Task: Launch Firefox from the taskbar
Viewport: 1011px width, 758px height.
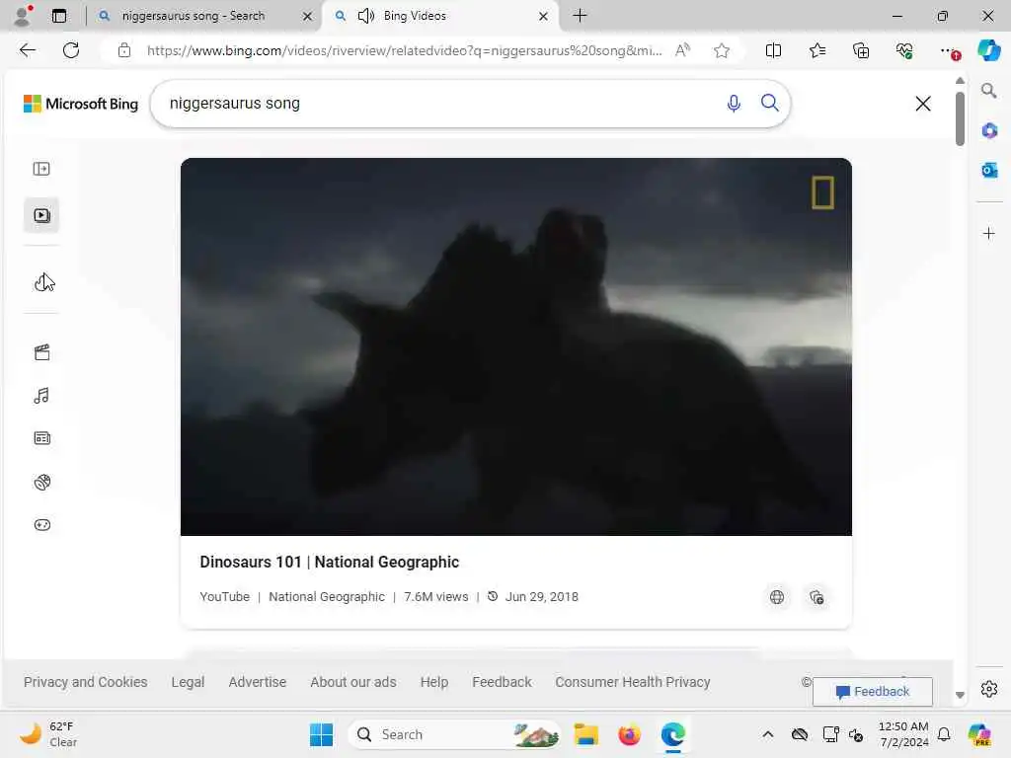Action: tap(629, 734)
